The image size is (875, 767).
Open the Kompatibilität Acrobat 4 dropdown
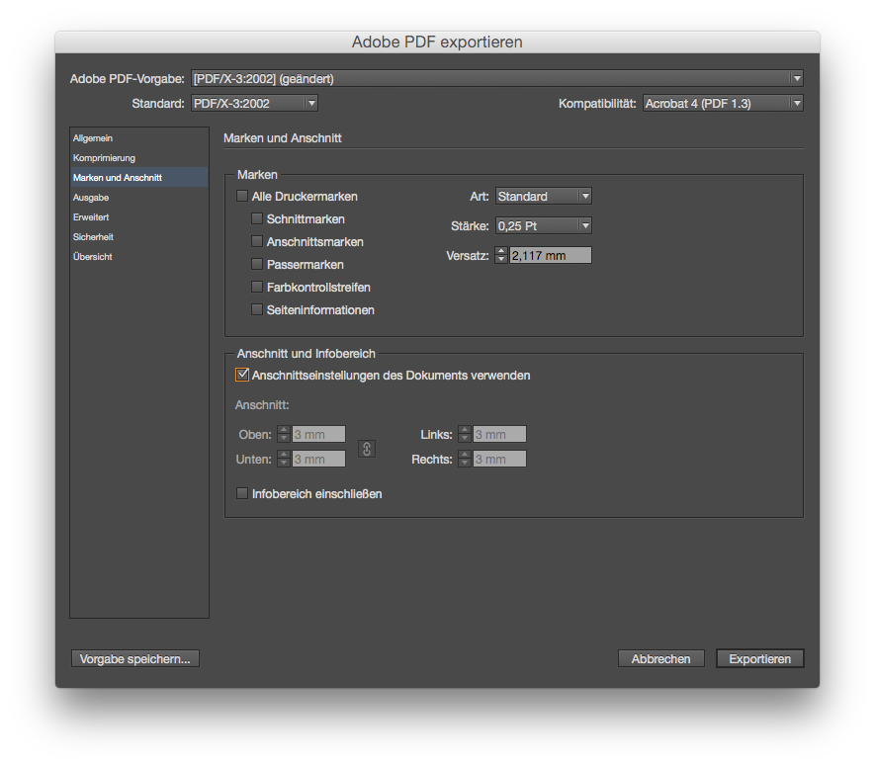(x=723, y=103)
